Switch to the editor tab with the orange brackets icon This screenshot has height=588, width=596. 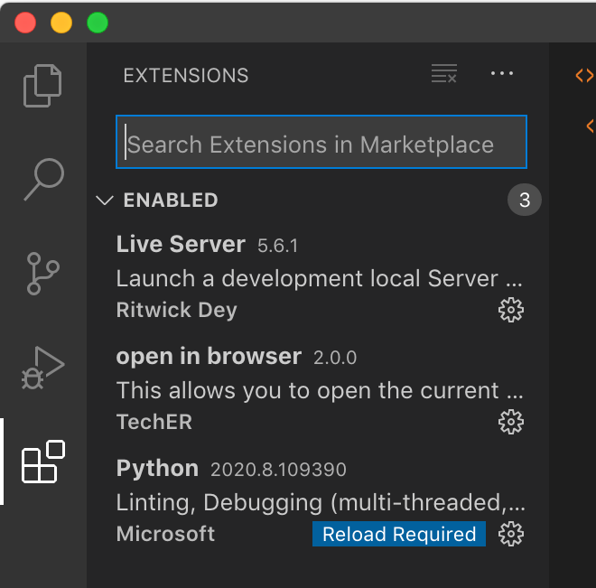click(x=584, y=75)
